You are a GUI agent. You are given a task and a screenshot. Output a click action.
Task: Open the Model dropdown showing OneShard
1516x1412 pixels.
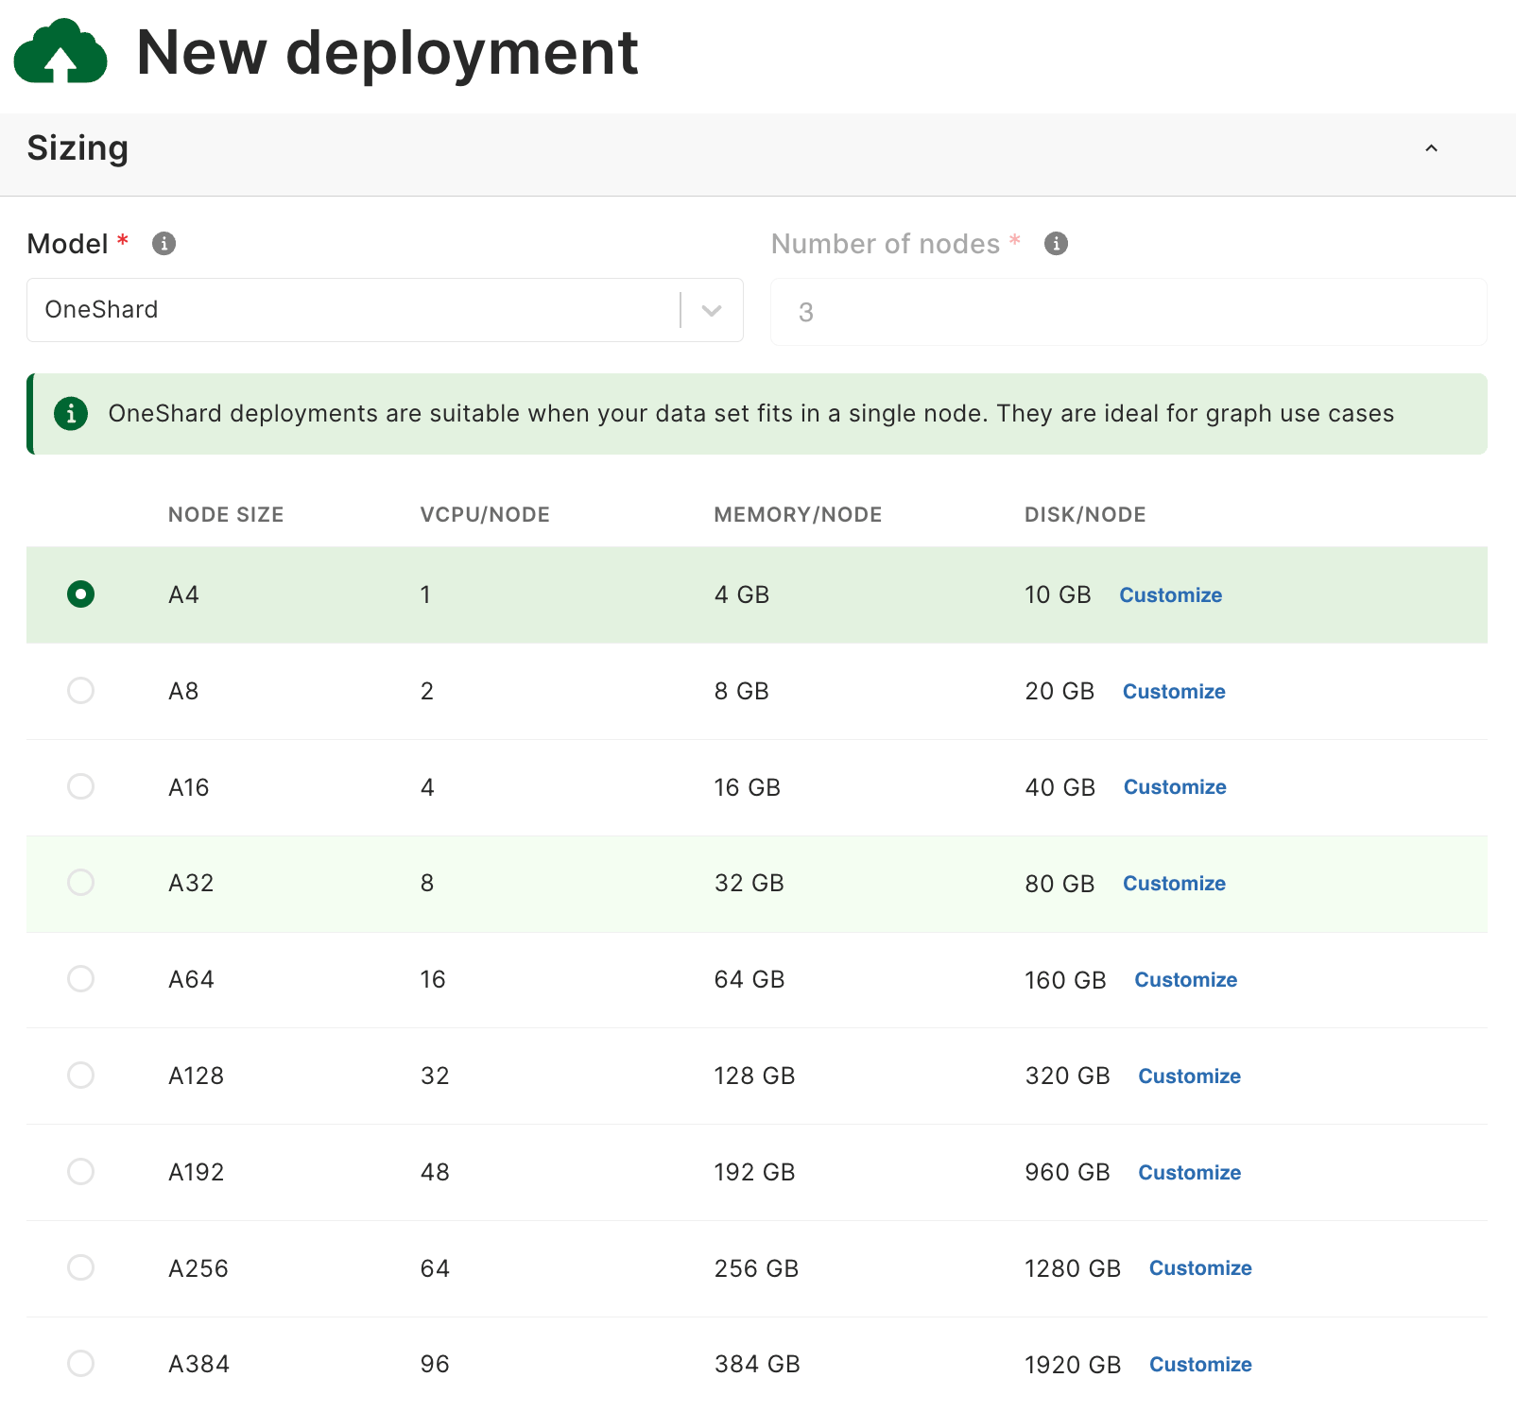click(385, 310)
